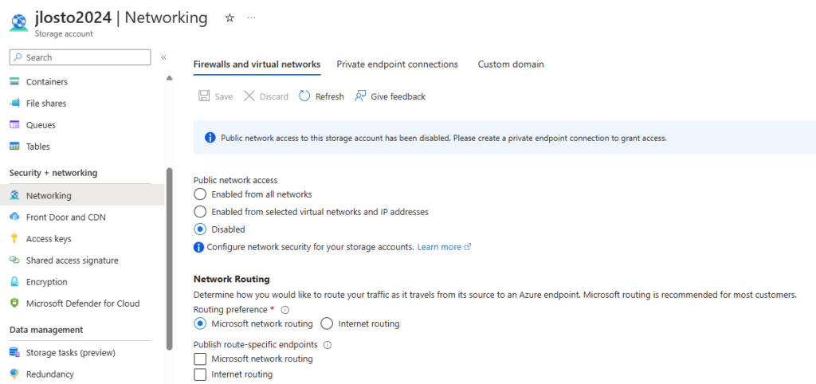Click the Refresh icon in toolbar
This screenshot has height=384, width=816.
(x=304, y=96)
